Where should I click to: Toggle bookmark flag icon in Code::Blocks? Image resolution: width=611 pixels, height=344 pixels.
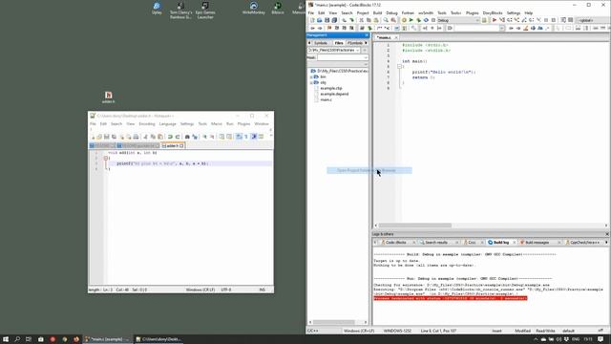328,28
